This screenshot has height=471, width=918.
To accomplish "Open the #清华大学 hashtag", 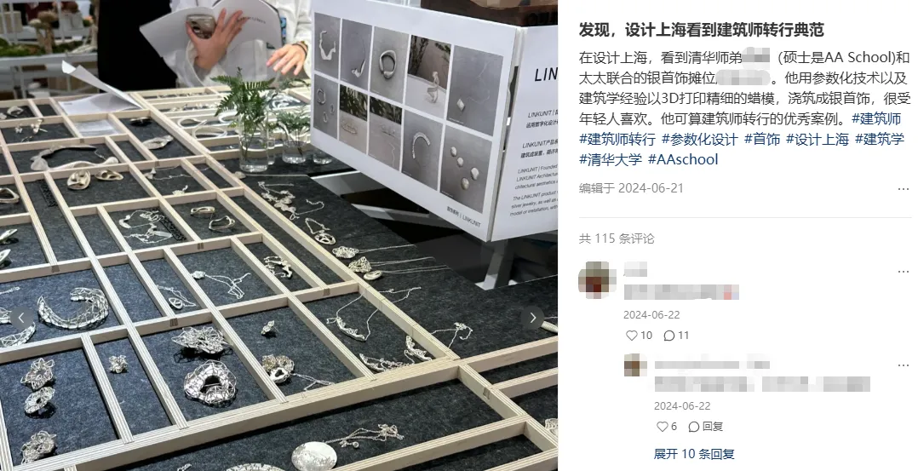I will 610,159.
